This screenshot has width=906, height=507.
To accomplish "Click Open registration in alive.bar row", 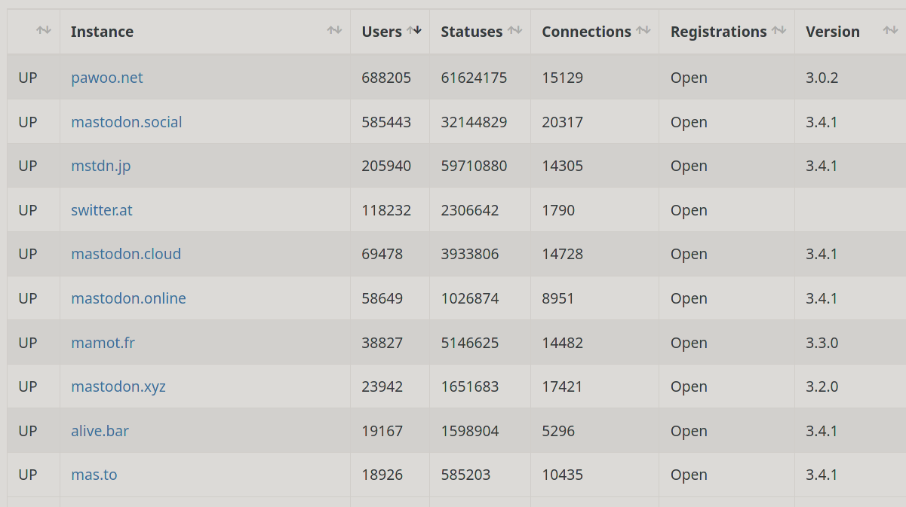I will pos(689,431).
